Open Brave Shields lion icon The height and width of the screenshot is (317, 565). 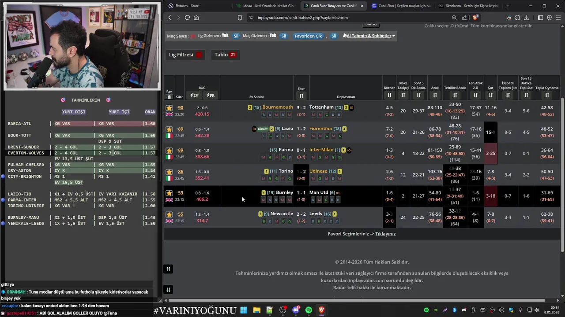[x=475, y=18]
